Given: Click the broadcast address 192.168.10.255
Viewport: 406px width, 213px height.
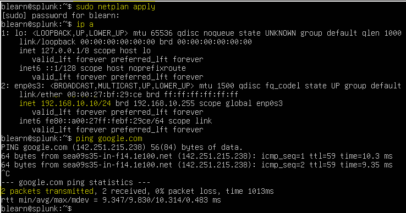Looking at the screenshot, I should click(x=164, y=103).
